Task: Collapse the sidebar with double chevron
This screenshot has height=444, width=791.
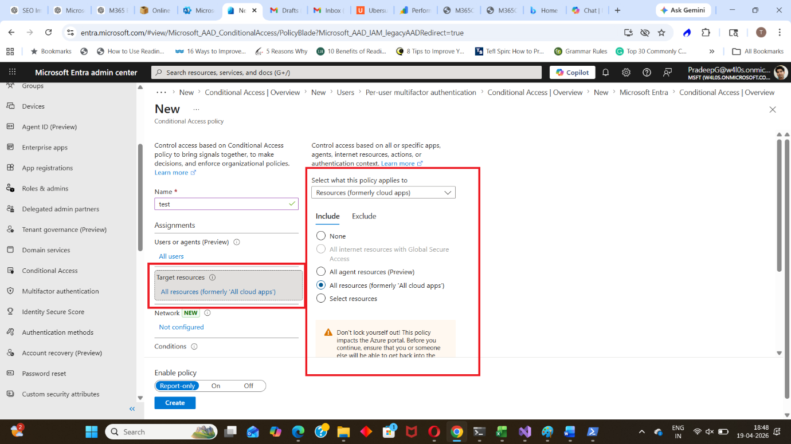Action: [x=132, y=409]
